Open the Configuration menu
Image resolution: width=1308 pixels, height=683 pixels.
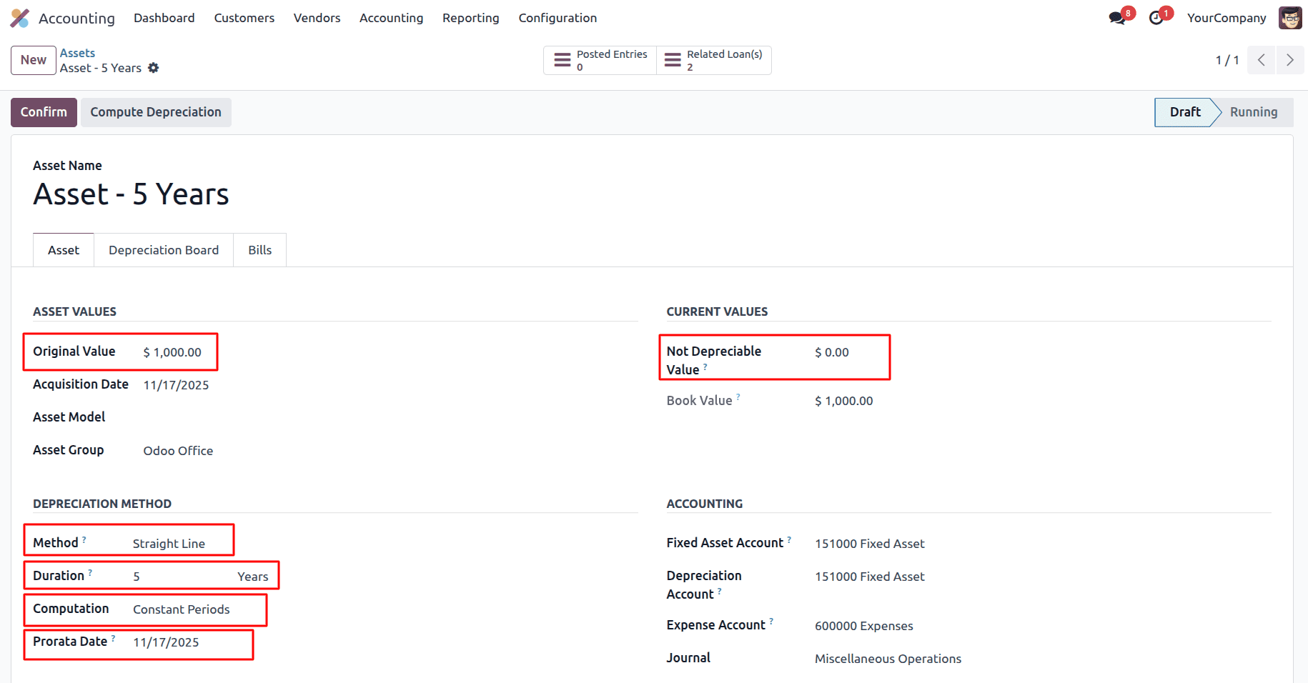coord(558,18)
